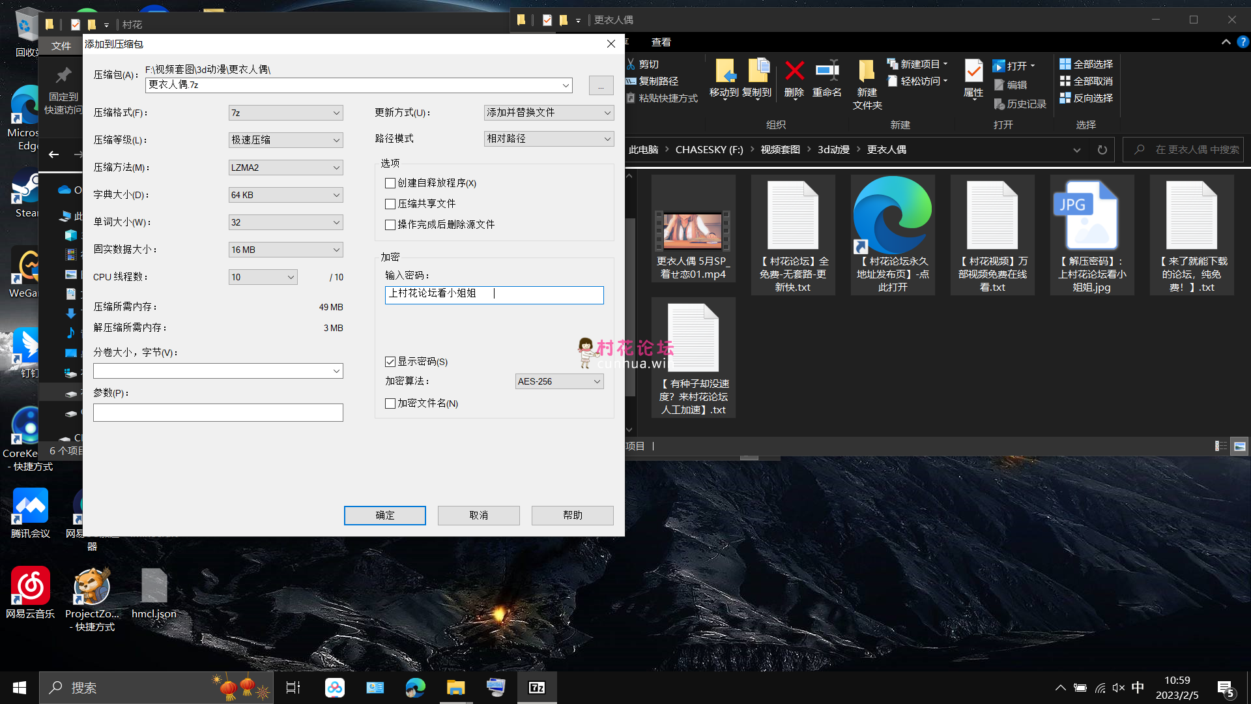Open the notification center icon

(x=1226, y=688)
